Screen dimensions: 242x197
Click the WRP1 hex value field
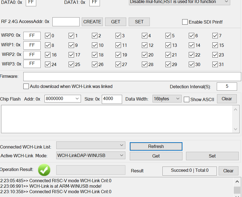click(32, 45)
